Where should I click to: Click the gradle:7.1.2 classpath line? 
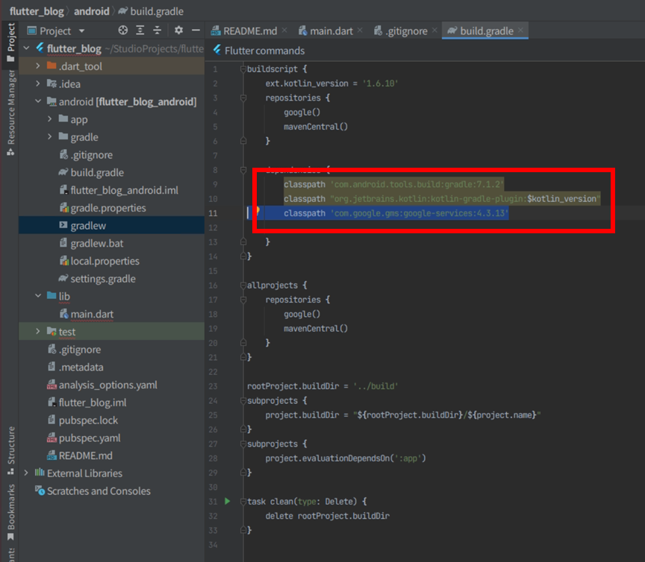(x=393, y=184)
